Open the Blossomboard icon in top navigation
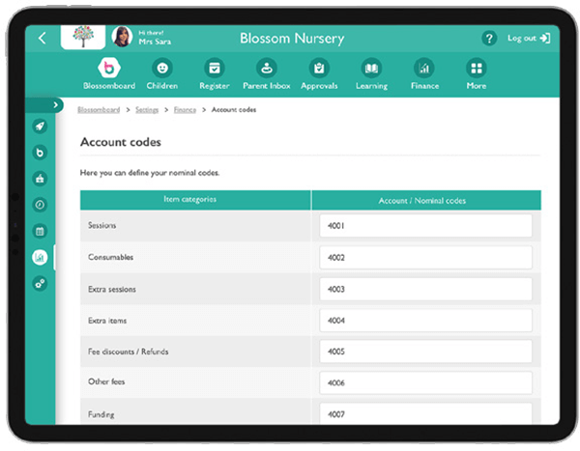The image size is (580, 451). (x=108, y=69)
